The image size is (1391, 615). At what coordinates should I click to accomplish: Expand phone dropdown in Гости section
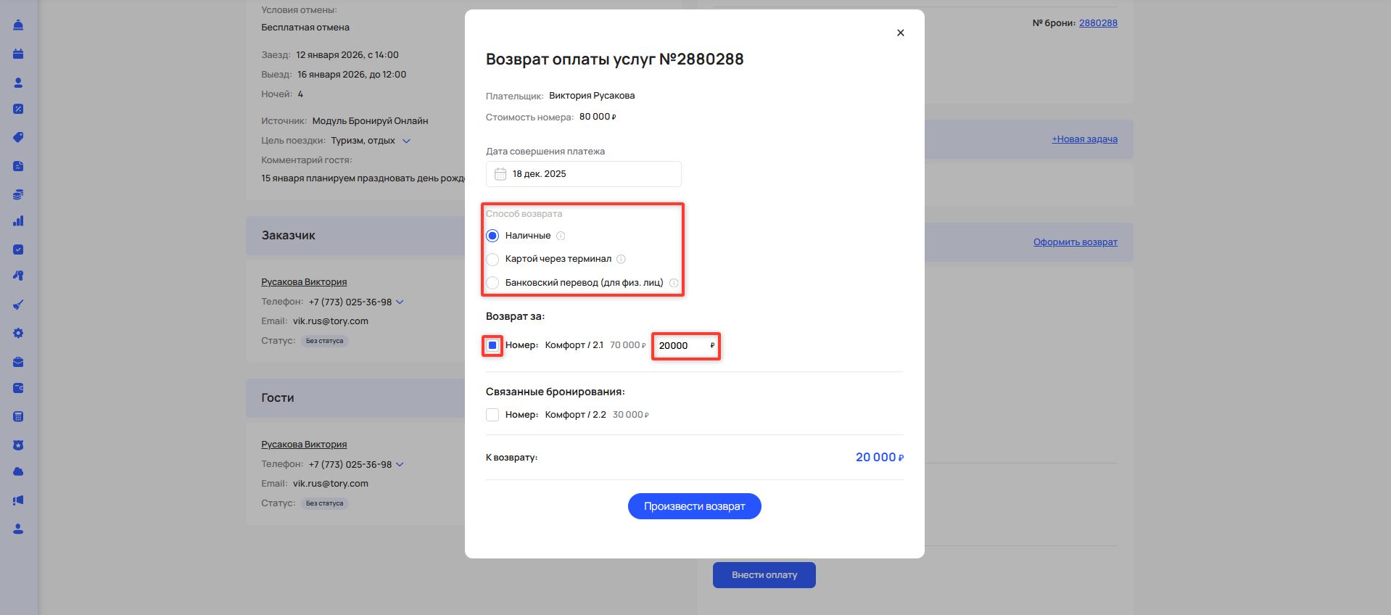coord(400,464)
